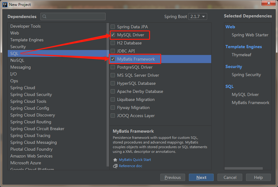Select the Messaging category
This screenshot has height=187, width=278.
[x=57, y=67]
